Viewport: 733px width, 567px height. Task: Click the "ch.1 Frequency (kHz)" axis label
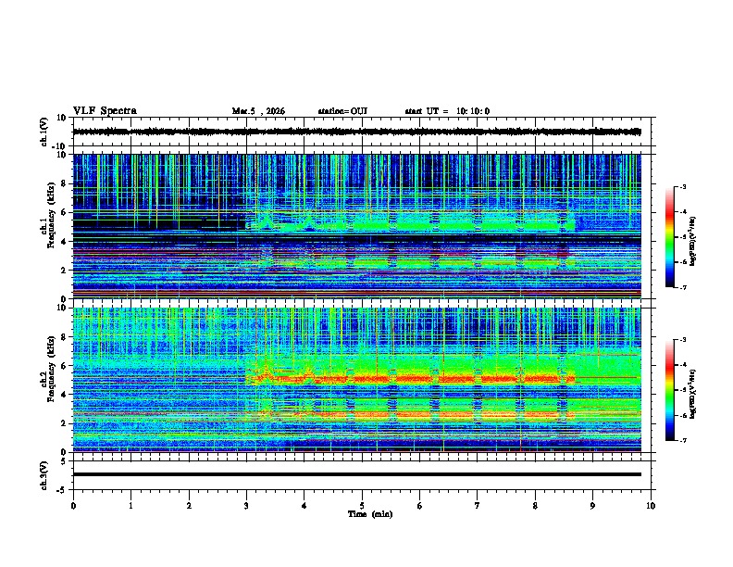click(48, 216)
